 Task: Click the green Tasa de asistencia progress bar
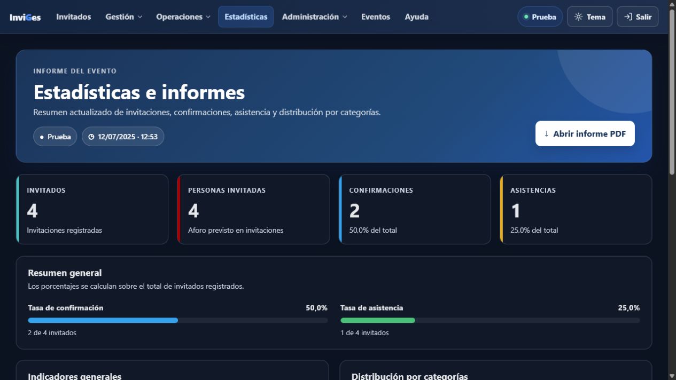[x=378, y=320]
